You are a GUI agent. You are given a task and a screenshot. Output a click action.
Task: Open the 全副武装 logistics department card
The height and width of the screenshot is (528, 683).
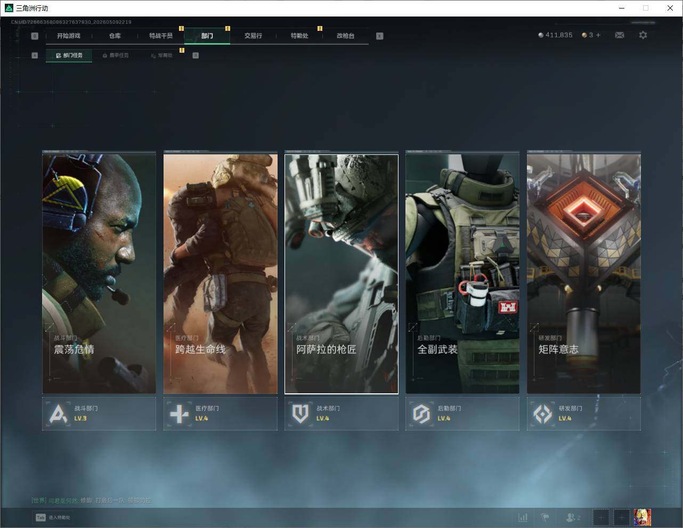coord(462,274)
